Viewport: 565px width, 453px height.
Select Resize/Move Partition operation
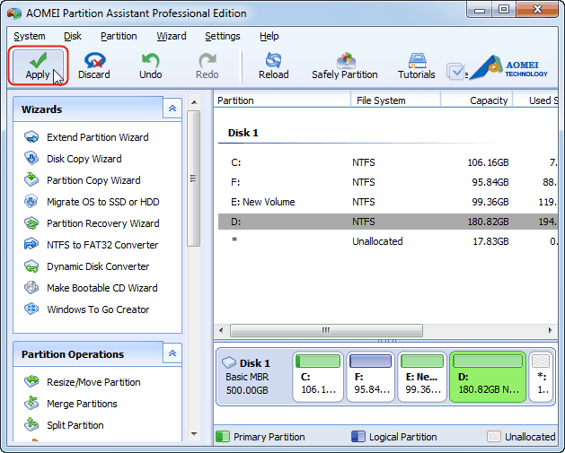[83, 382]
